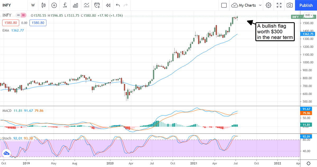Click the blue 1580.80 buy price button
The width and height of the screenshot is (317, 167).
tap(38, 23)
